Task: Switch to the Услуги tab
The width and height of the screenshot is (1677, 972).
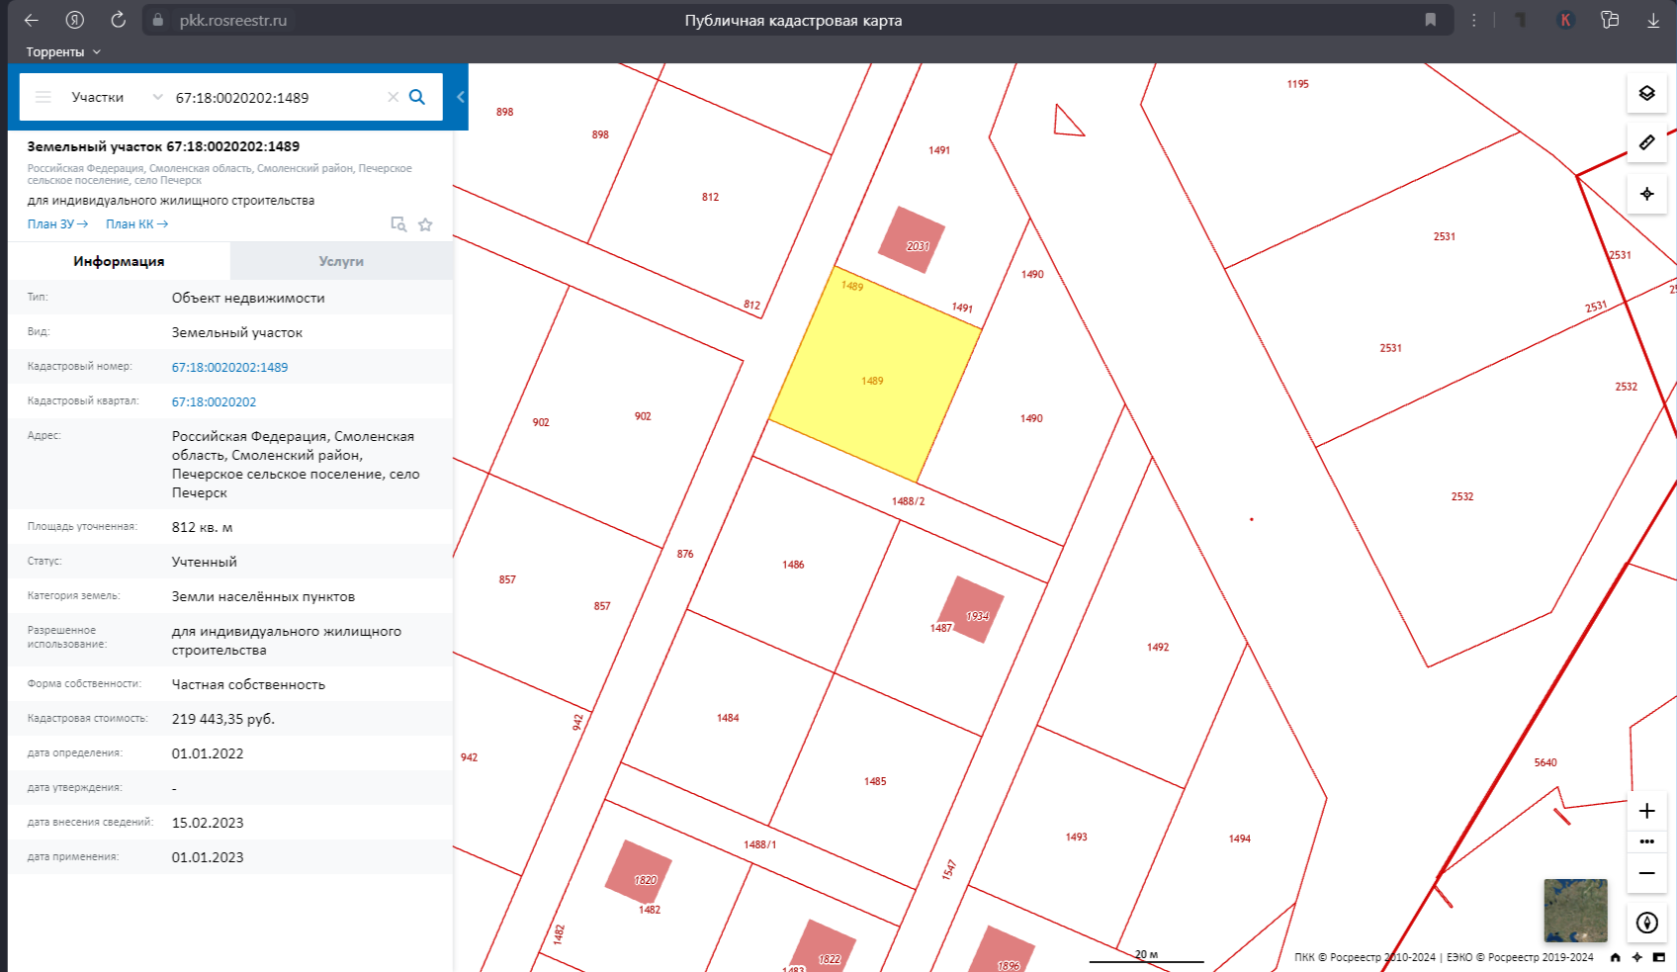Action: (x=341, y=261)
